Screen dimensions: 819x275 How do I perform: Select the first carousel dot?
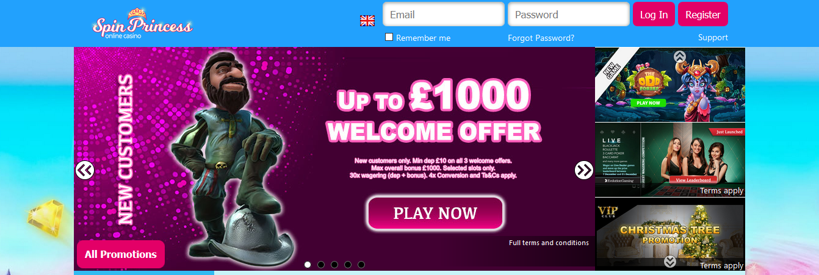308,265
